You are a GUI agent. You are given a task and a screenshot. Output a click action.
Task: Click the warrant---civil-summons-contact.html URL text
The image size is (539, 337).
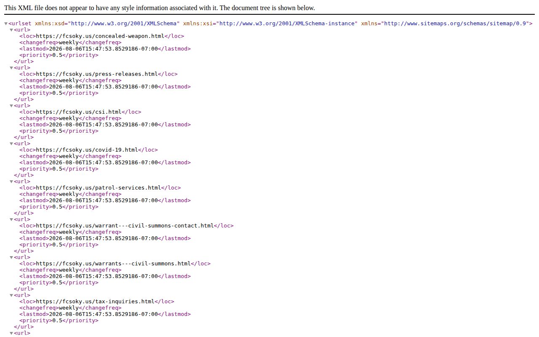125,226
